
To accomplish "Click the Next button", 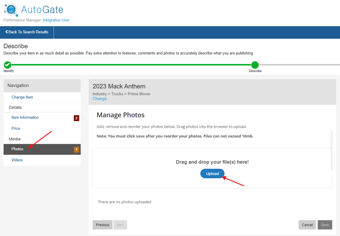I will [120, 225].
